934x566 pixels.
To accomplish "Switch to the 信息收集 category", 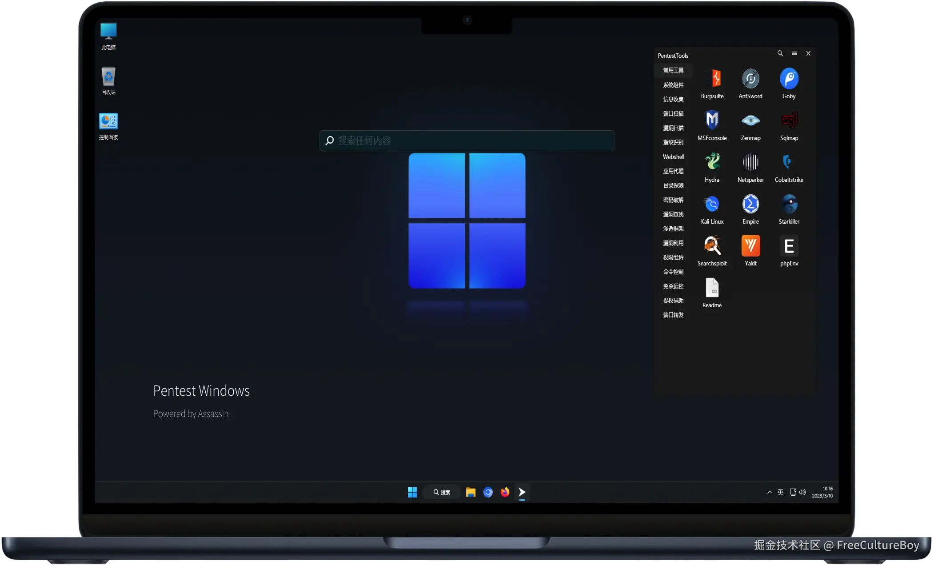I will coord(673,99).
